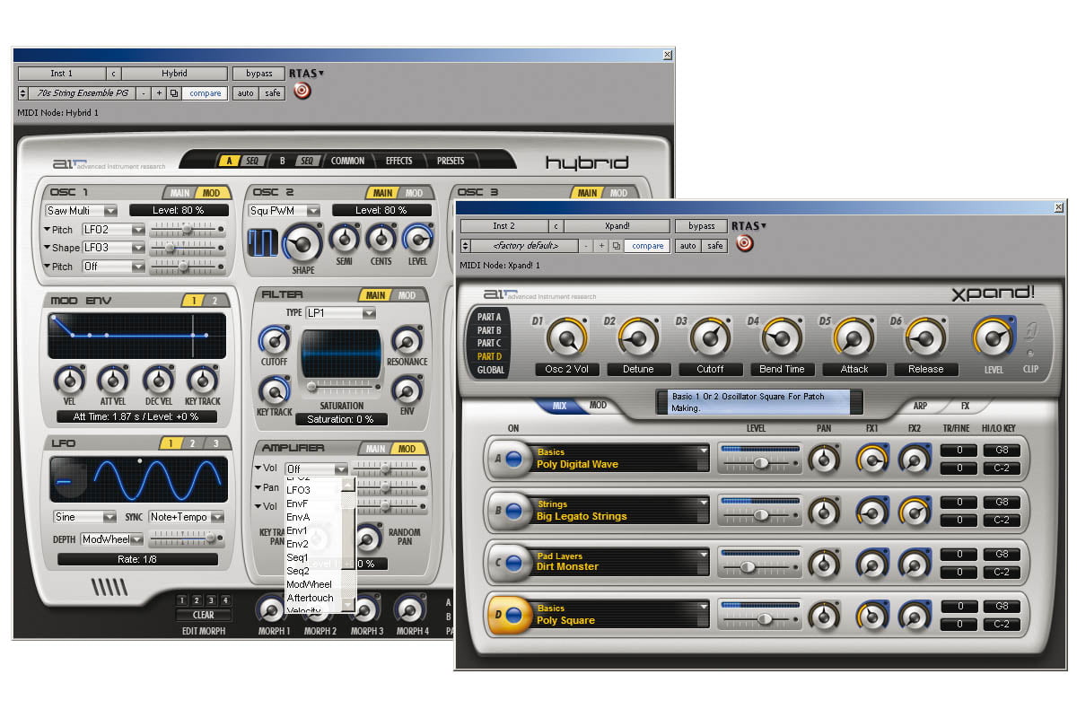The height and width of the screenshot is (718, 1077).
Task: Toggle bypass in the Hybrid window
Action: point(259,74)
